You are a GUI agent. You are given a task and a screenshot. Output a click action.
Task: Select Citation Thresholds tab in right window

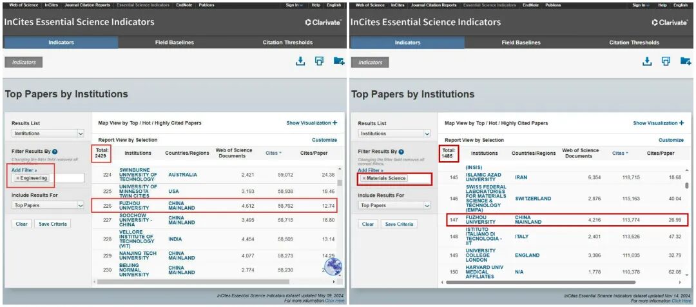(x=634, y=43)
